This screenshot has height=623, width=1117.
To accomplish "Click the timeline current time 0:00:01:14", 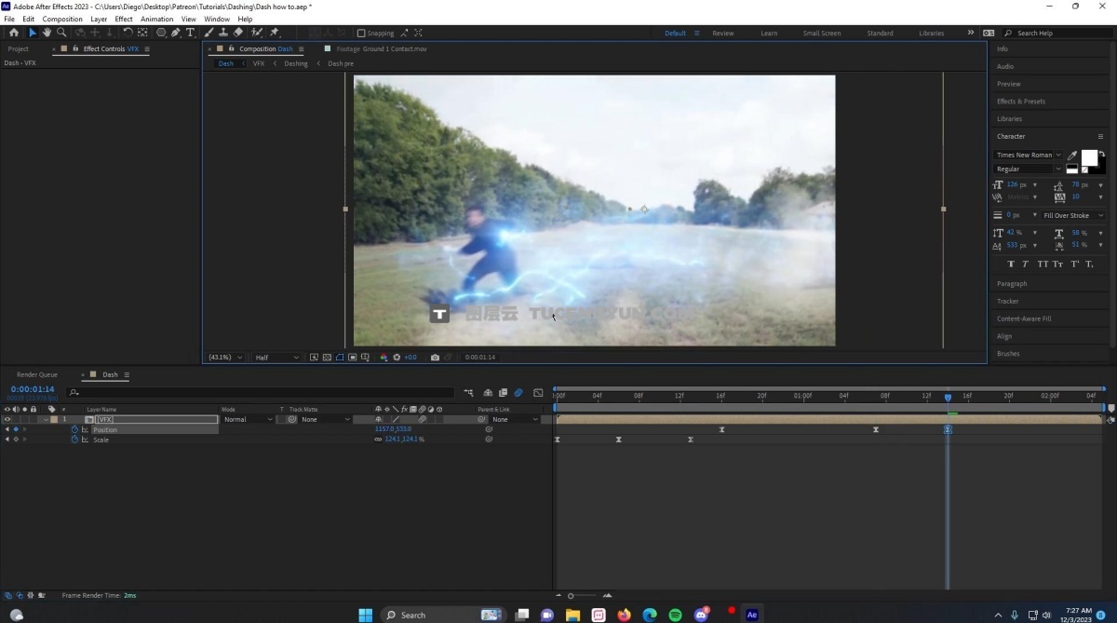I will (33, 389).
